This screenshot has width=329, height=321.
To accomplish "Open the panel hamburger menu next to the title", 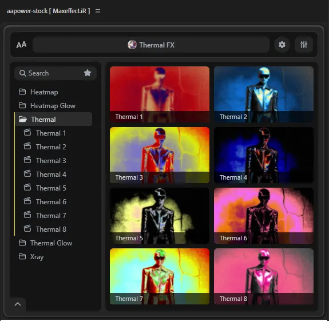I will coord(98,11).
